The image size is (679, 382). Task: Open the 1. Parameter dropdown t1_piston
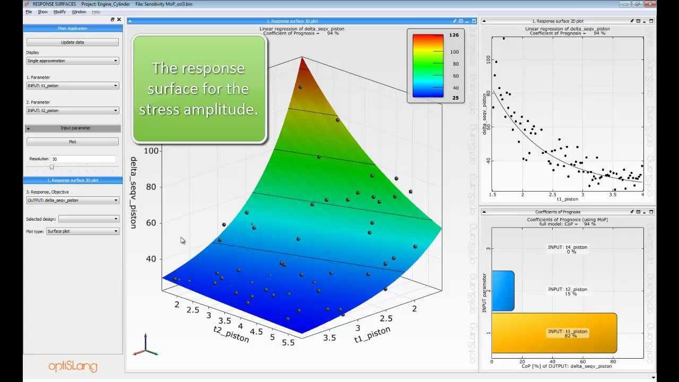[x=73, y=85]
